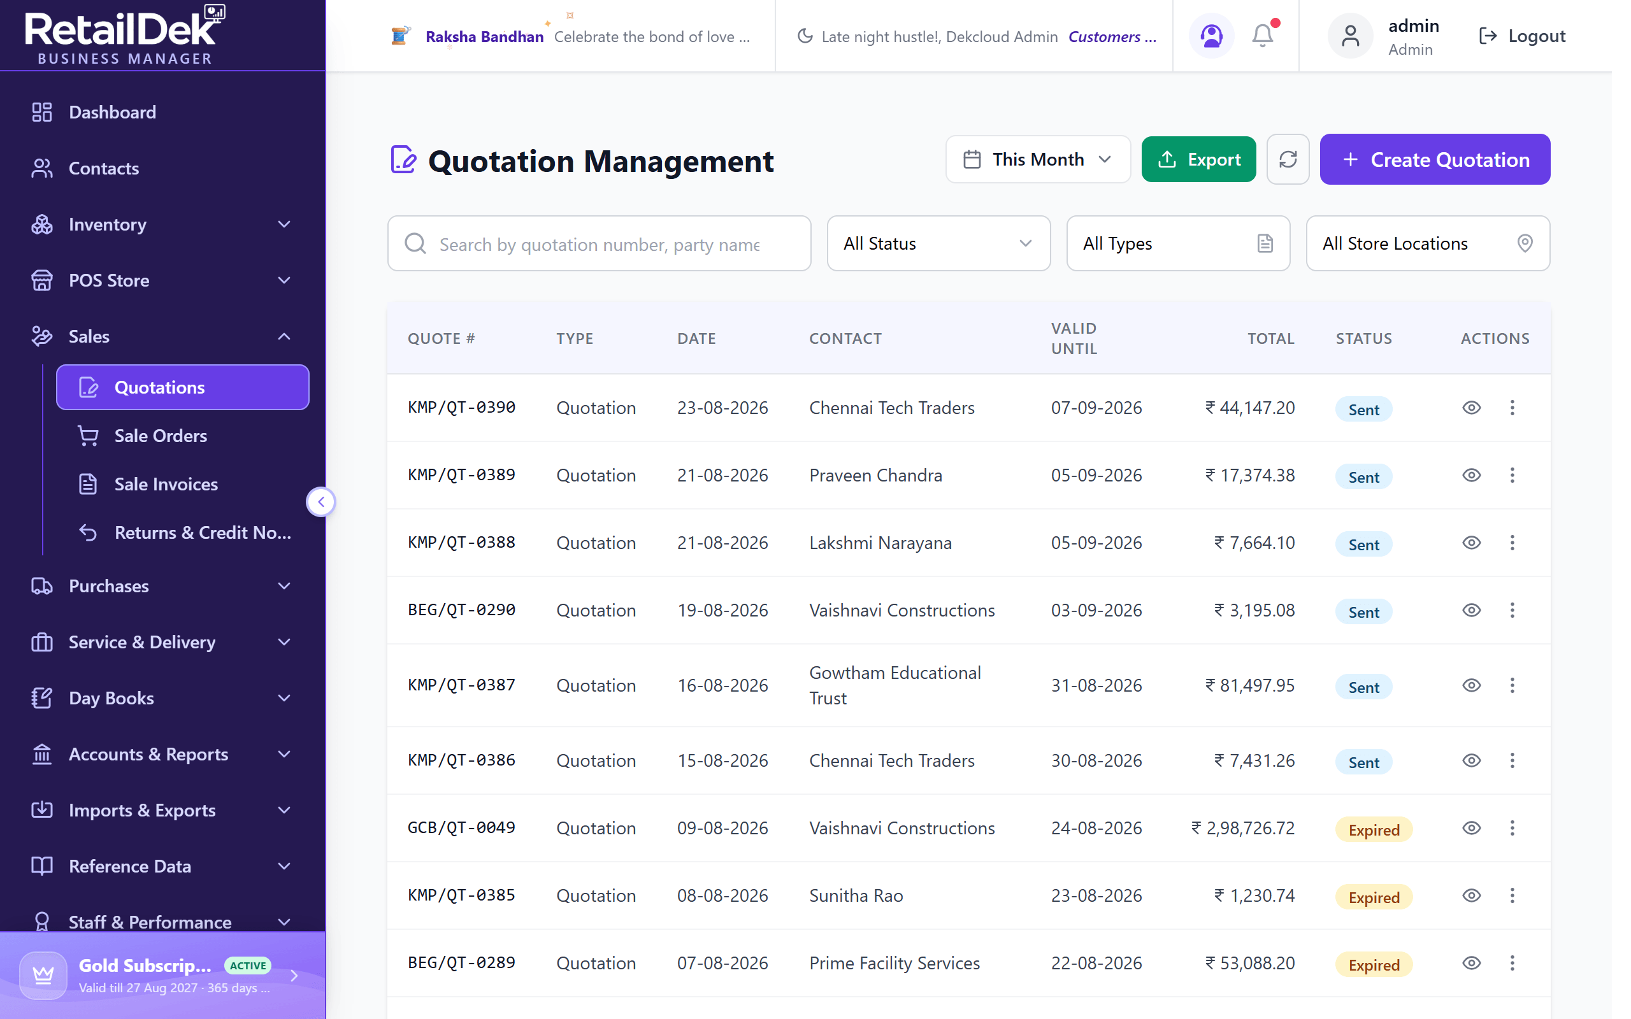Open Sale Orders in the Sales menu
The image size is (1631, 1019).
tap(182, 436)
